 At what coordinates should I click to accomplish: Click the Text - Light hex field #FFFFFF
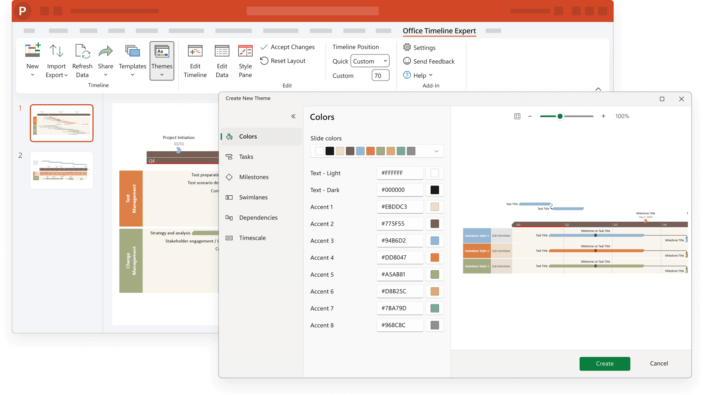pyautogui.click(x=400, y=173)
